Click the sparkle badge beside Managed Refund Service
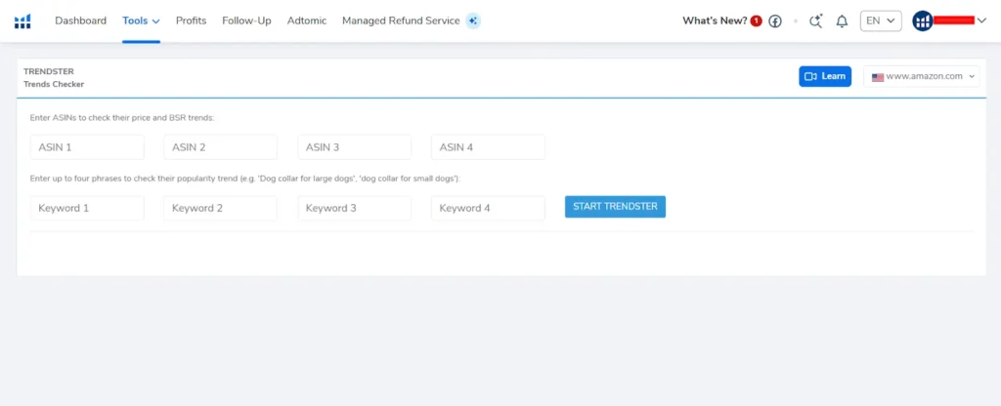 [x=473, y=20]
